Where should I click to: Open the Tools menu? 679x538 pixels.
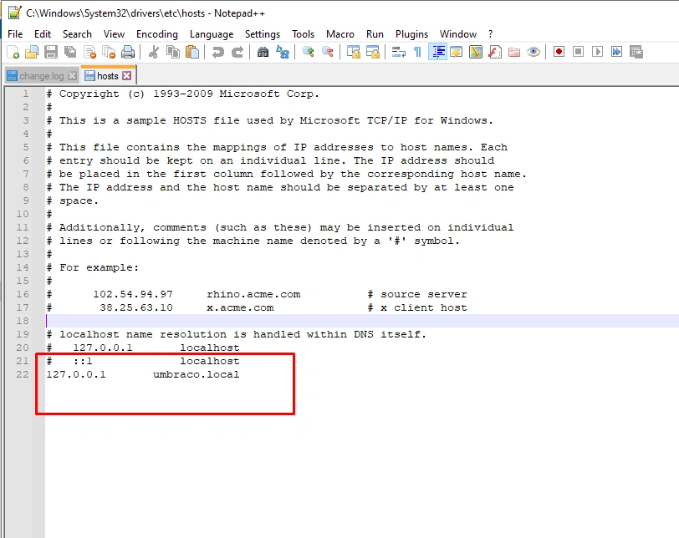[303, 34]
